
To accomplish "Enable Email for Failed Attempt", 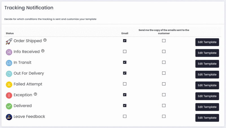I will 125,84.
